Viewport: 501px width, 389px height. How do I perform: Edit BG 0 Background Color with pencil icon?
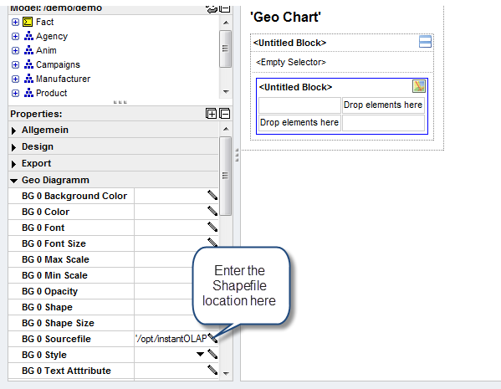[212, 195]
